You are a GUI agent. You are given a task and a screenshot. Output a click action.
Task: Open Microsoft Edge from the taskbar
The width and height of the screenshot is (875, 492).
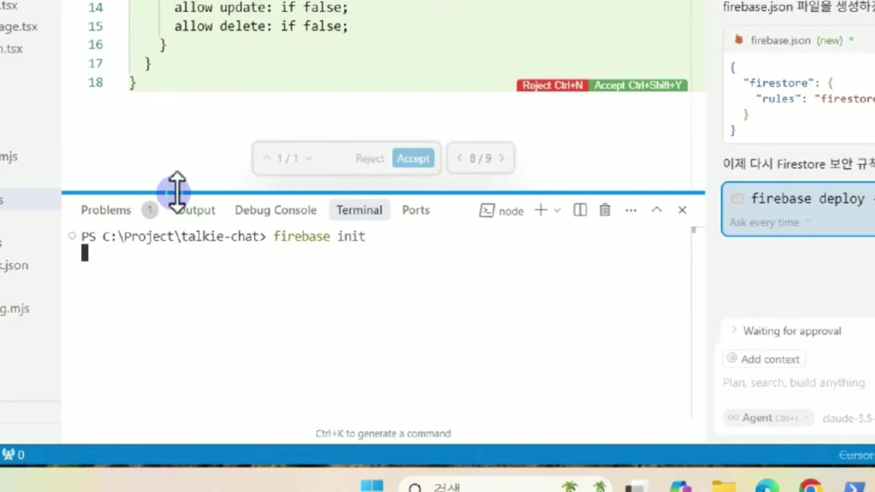tap(767, 485)
